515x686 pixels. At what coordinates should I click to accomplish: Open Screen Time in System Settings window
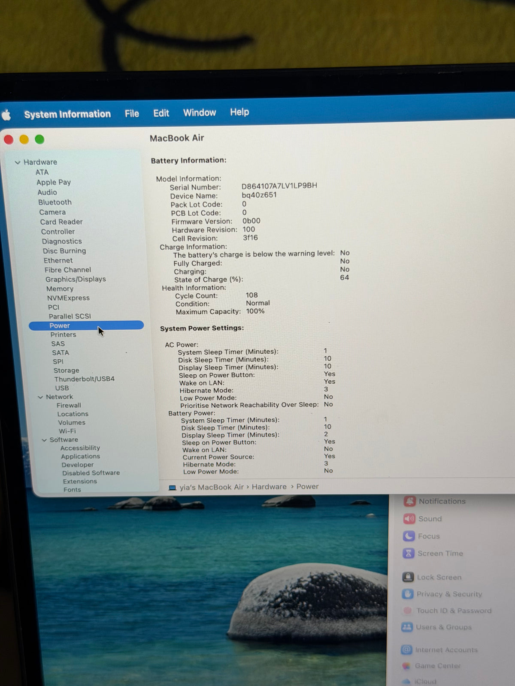(433, 554)
